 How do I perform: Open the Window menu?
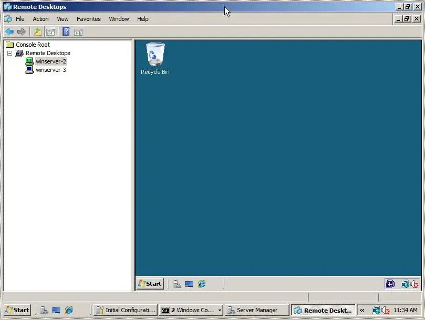click(x=119, y=19)
